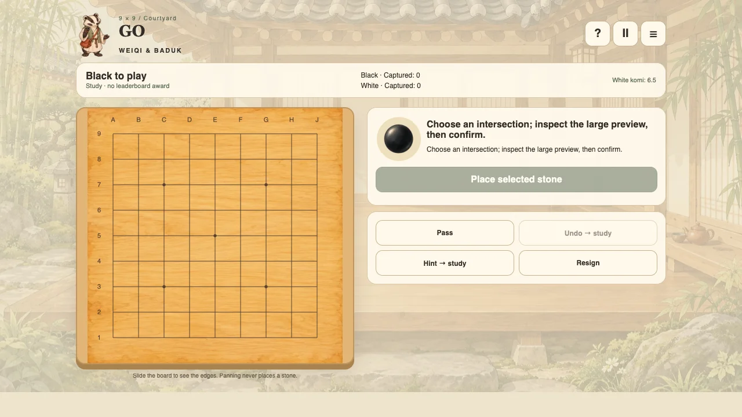The height and width of the screenshot is (417, 742).
Task: Click Undo → study button
Action: [588, 233]
